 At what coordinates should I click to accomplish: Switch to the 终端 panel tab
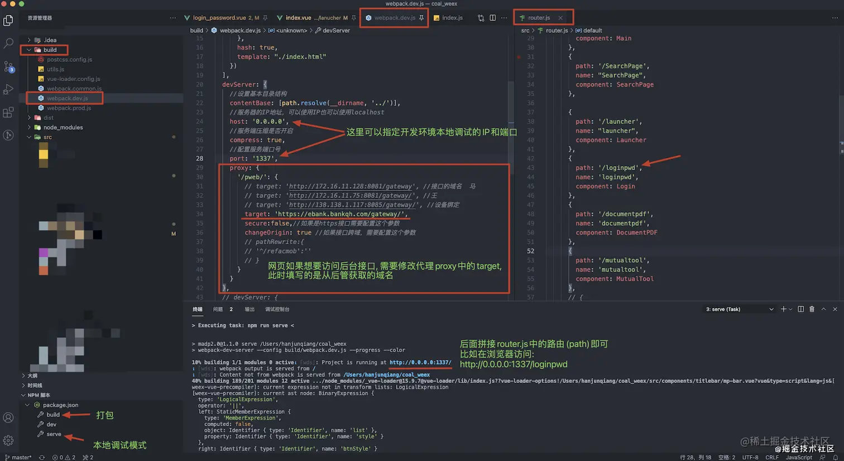pos(198,309)
